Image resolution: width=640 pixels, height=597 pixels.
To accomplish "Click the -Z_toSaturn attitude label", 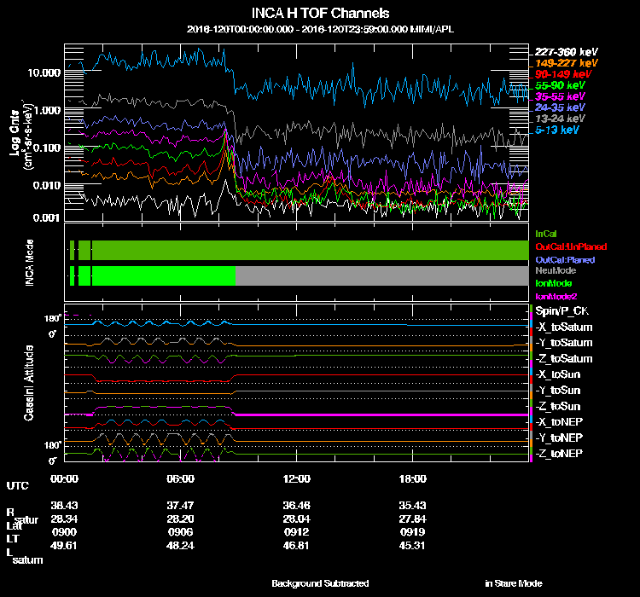I will [x=564, y=359].
